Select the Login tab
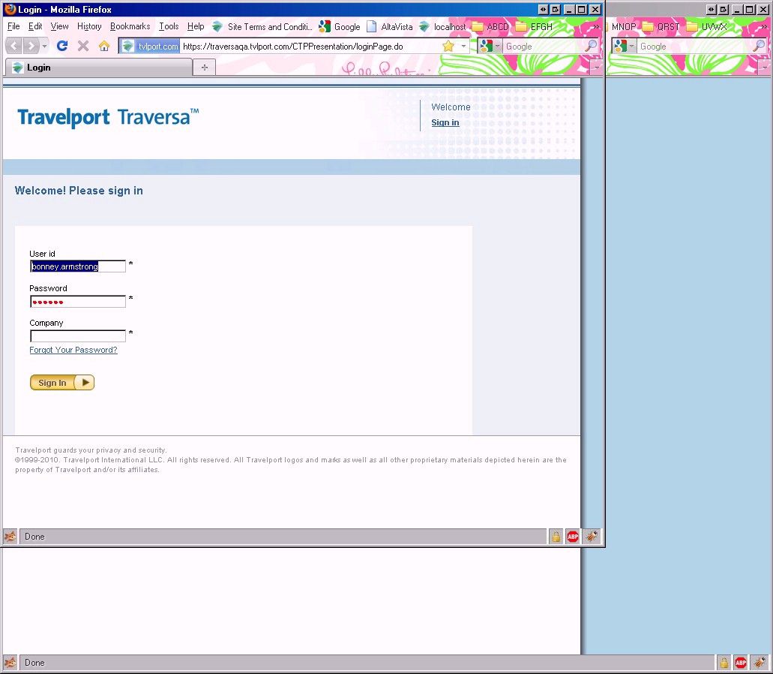The image size is (773, 674). [97, 68]
